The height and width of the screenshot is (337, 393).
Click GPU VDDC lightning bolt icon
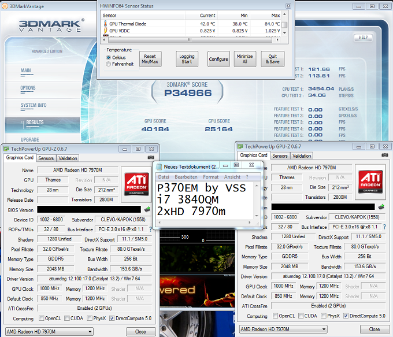(105, 31)
